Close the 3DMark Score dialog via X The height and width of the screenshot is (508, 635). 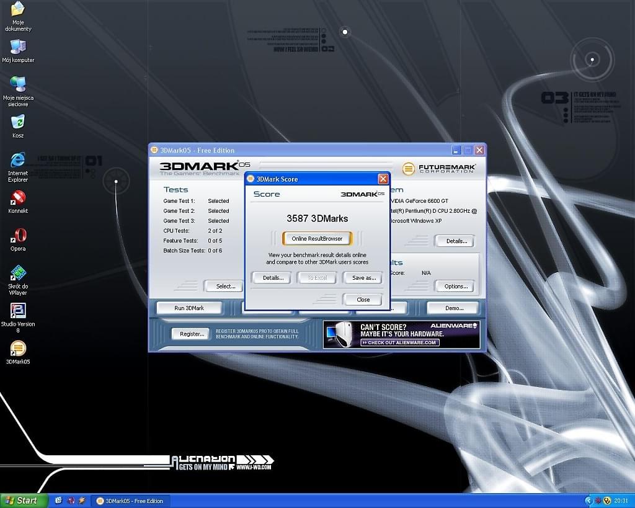383,179
